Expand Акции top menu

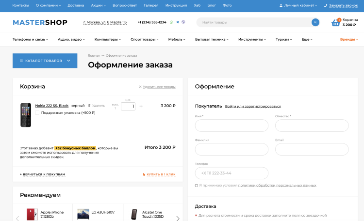coord(98,5)
